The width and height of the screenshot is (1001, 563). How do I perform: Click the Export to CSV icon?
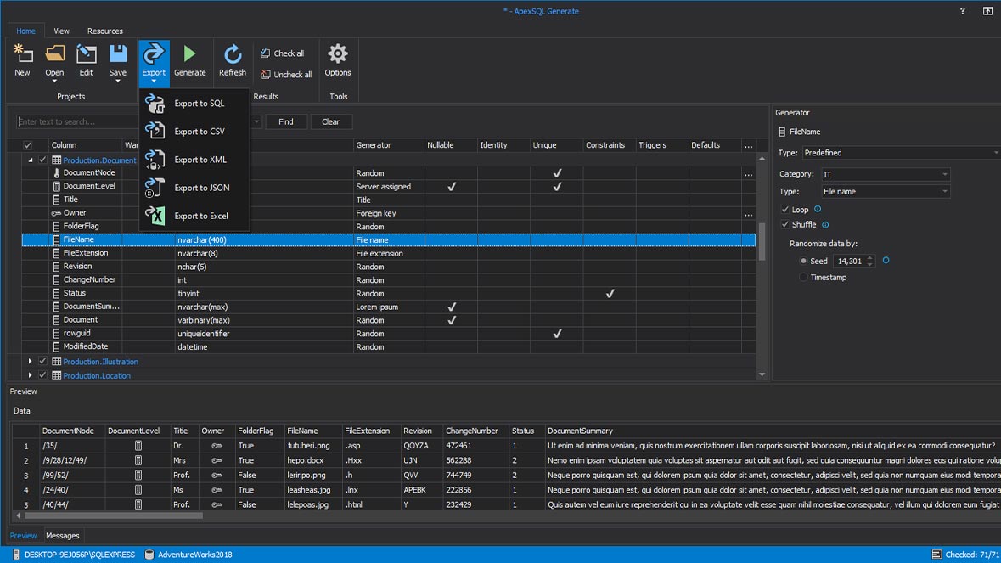coord(155,131)
